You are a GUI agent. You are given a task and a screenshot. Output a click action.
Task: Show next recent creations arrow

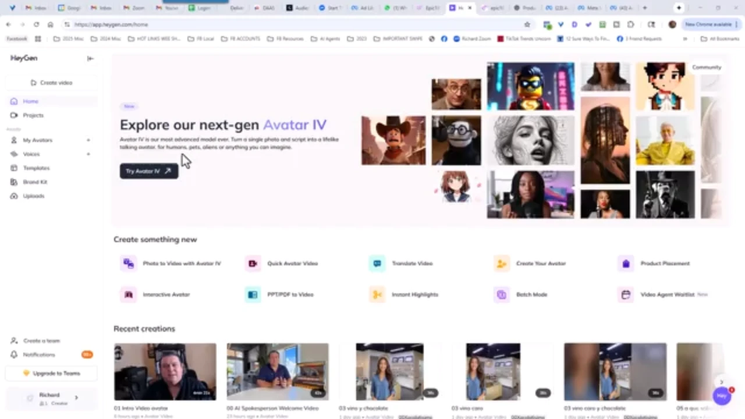[722, 382]
